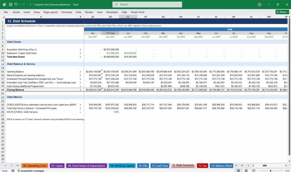The height and width of the screenshot is (172, 291).
Task: Select row 20 header
Action: [x=3, y=90]
